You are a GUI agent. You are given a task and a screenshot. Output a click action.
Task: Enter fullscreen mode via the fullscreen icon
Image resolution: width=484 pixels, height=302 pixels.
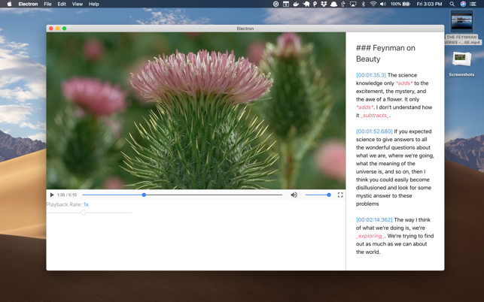click(x=340, y=195)
